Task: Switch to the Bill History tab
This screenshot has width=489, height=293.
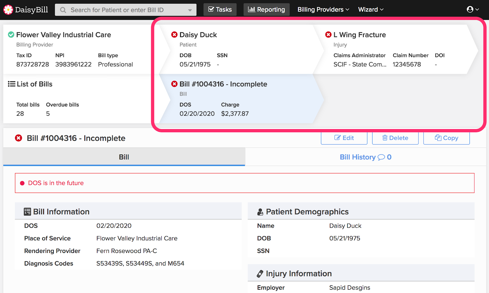Action: (365, 157)
